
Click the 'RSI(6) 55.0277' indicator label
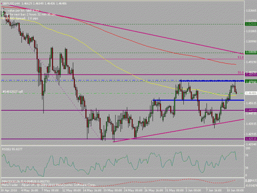[x=12, y=149]
